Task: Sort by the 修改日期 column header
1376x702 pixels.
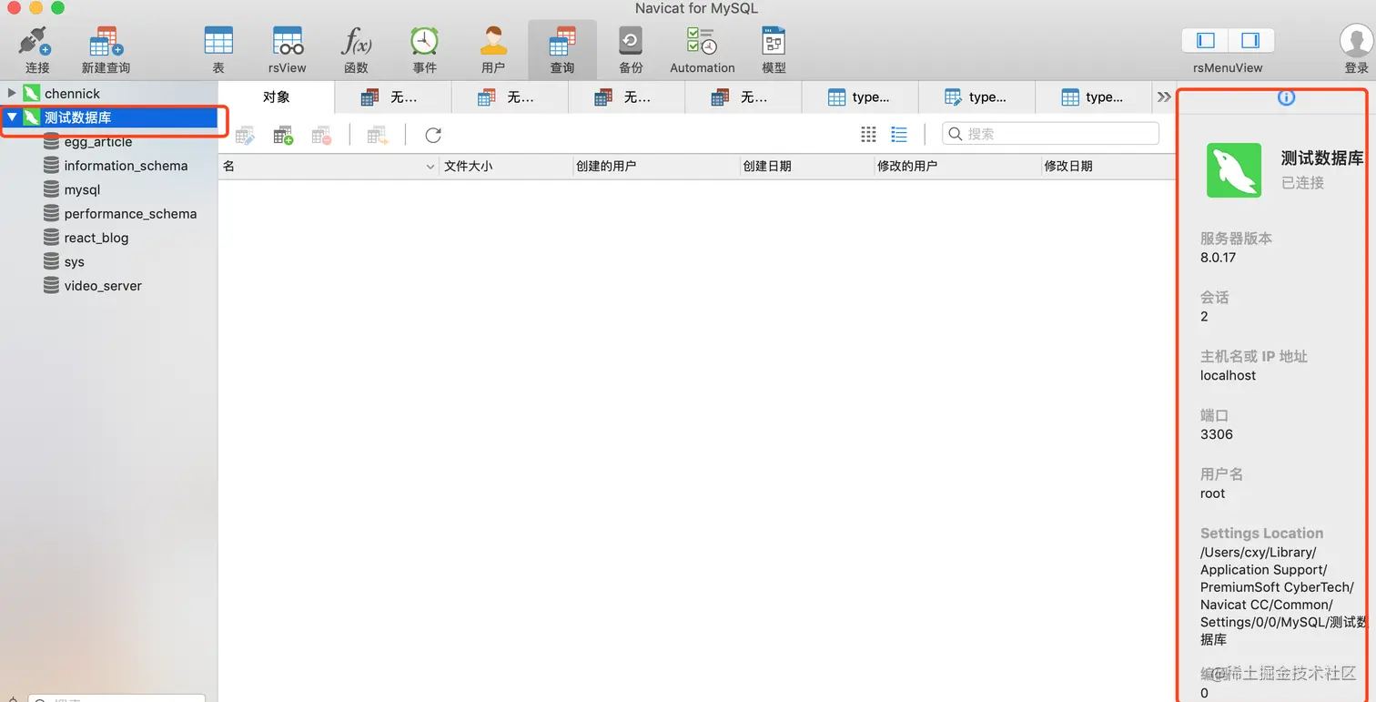Action: [1108, 167]
